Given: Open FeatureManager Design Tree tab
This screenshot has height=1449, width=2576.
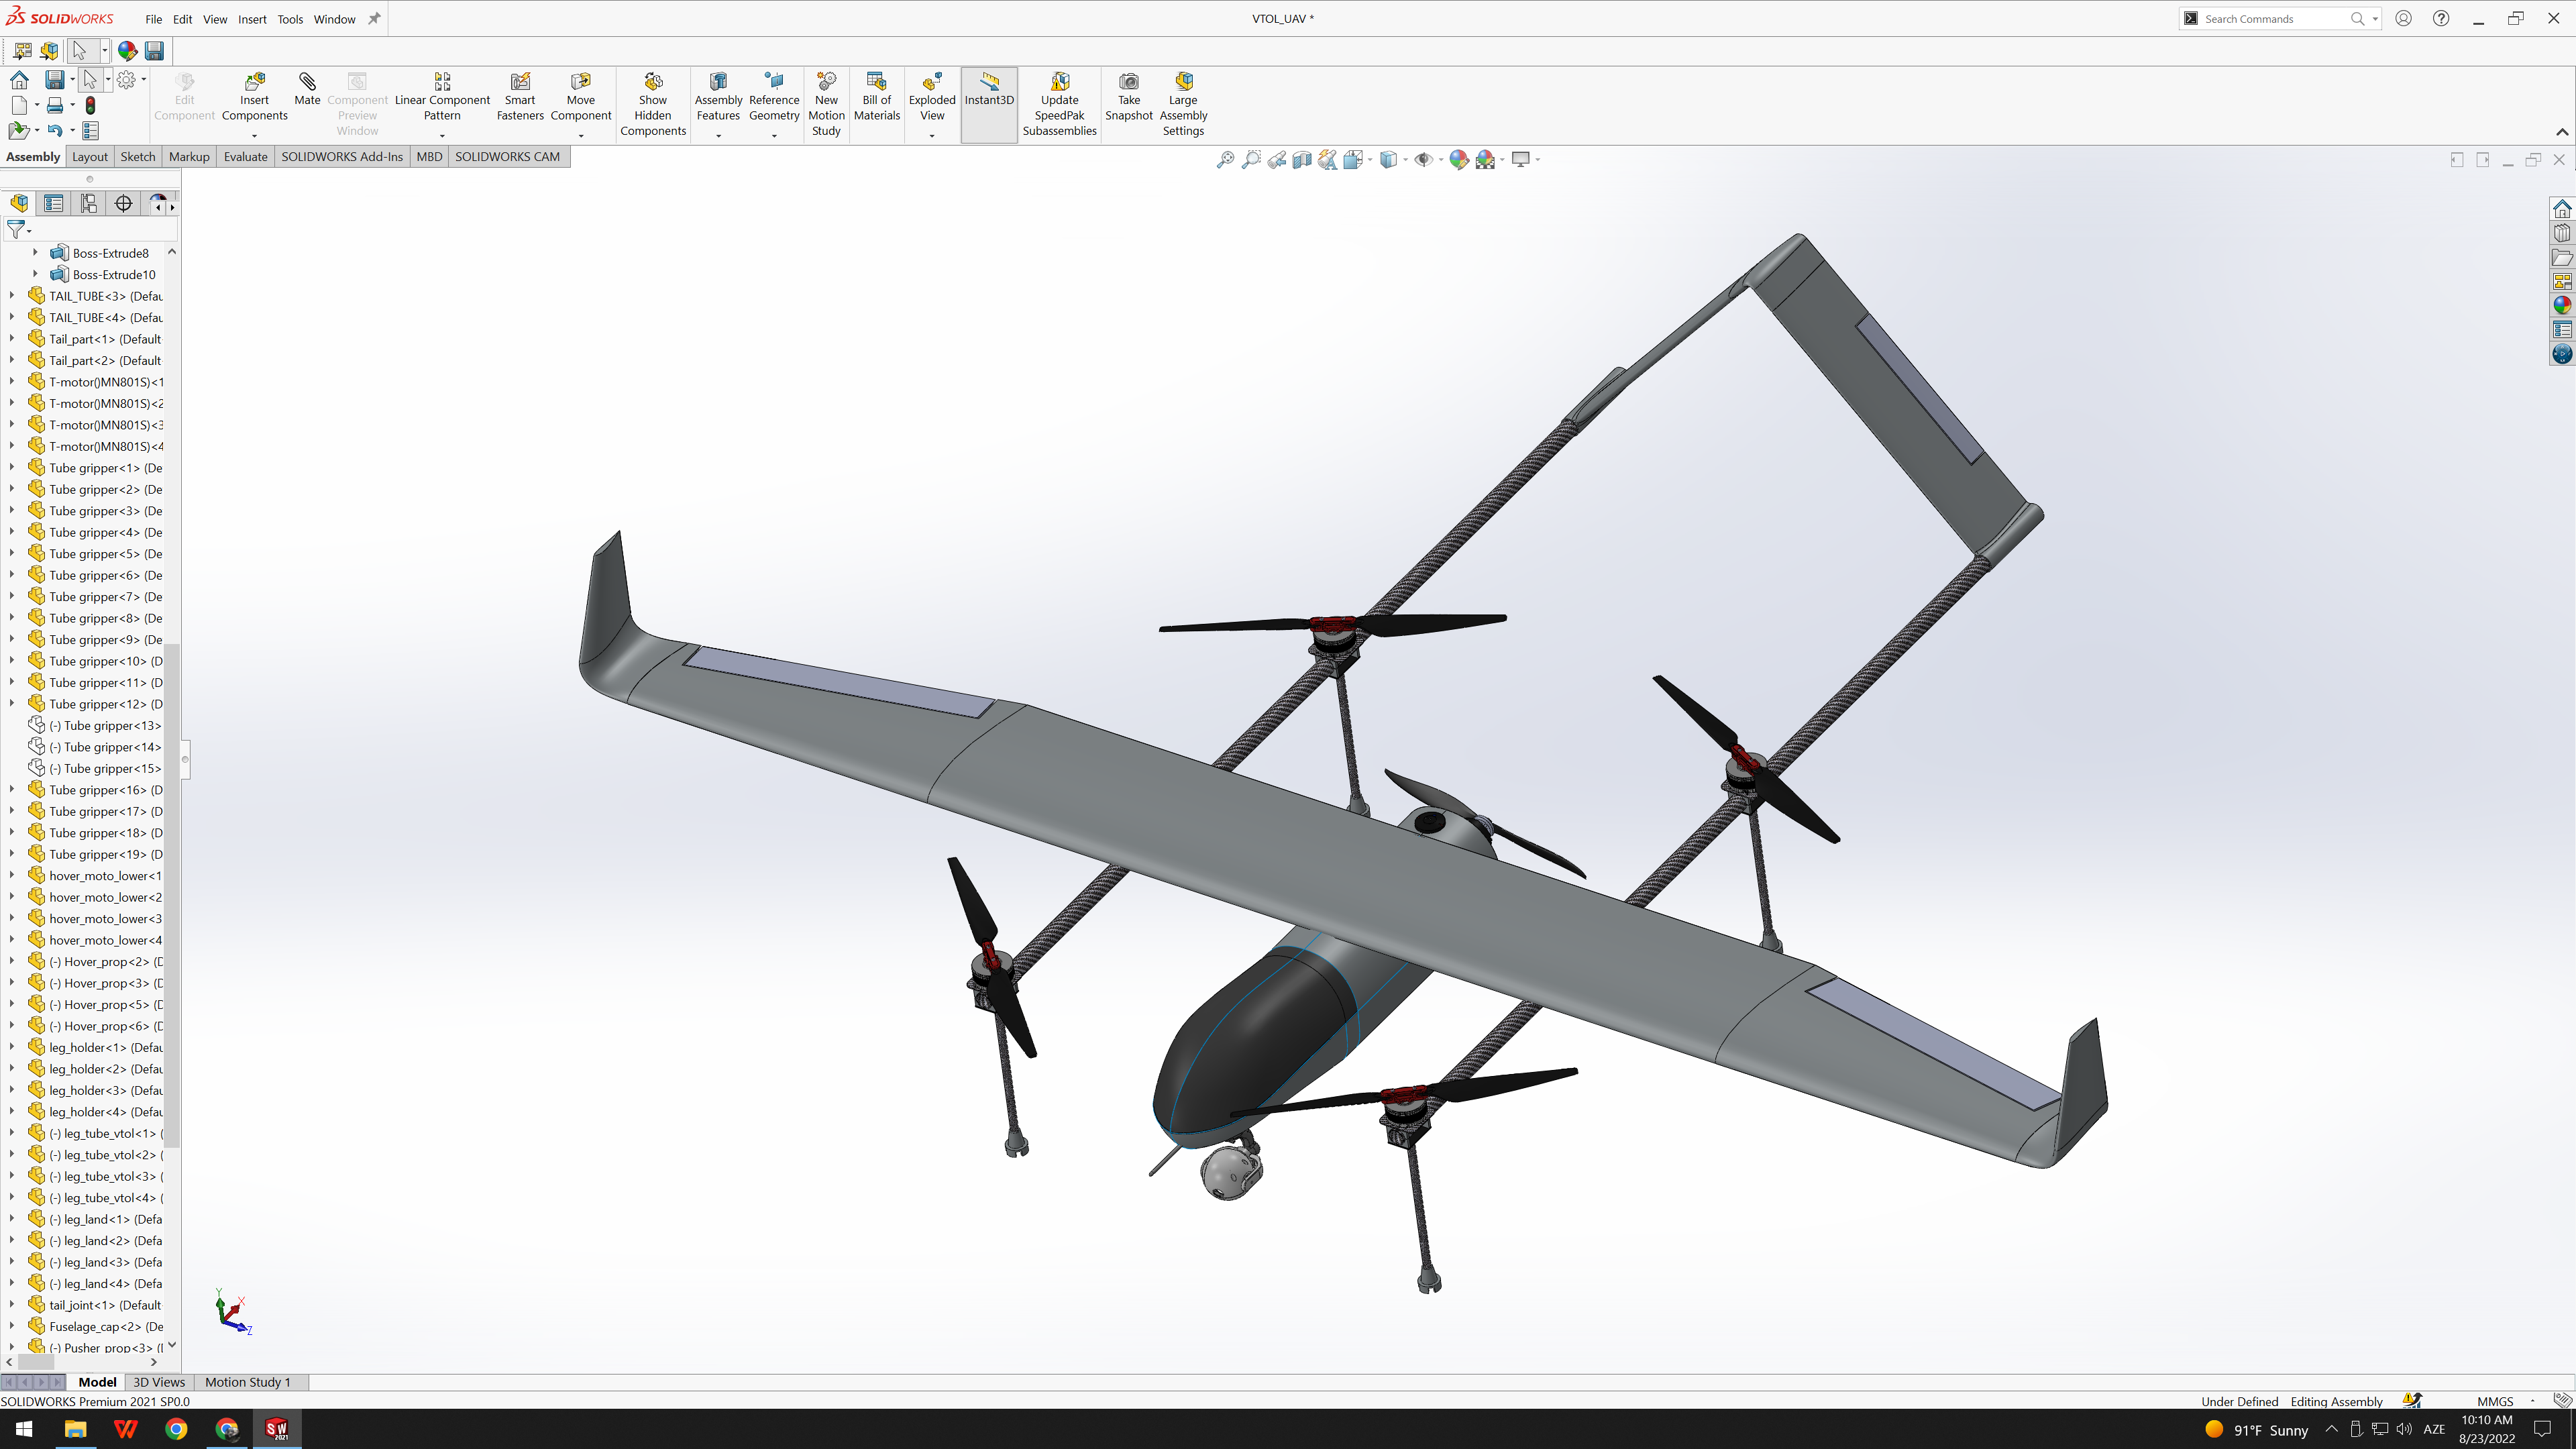Looking at the screenshot, I should pos(19,204).
